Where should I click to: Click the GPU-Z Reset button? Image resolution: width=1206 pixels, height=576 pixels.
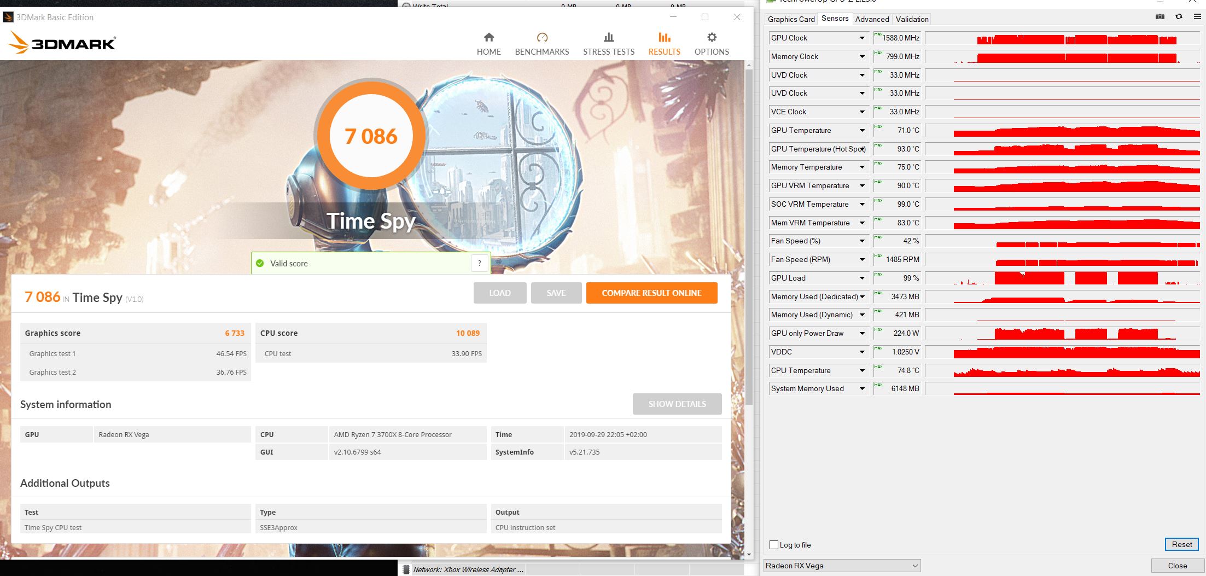[1181, 544]
